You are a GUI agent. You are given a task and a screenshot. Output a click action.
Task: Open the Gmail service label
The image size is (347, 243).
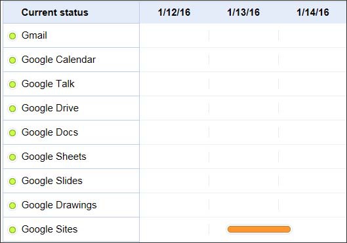pyautogui.click(x=34, y=35)
